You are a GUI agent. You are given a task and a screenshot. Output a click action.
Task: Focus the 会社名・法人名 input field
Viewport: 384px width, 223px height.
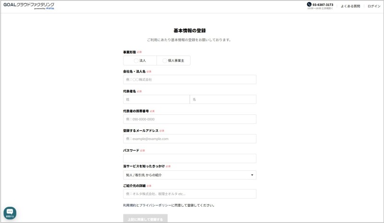tap(189, 79)
